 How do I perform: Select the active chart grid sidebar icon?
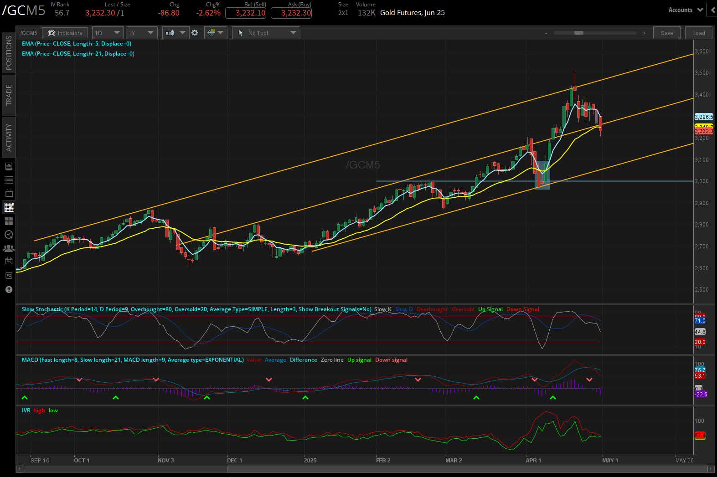(x=9, y=207)
